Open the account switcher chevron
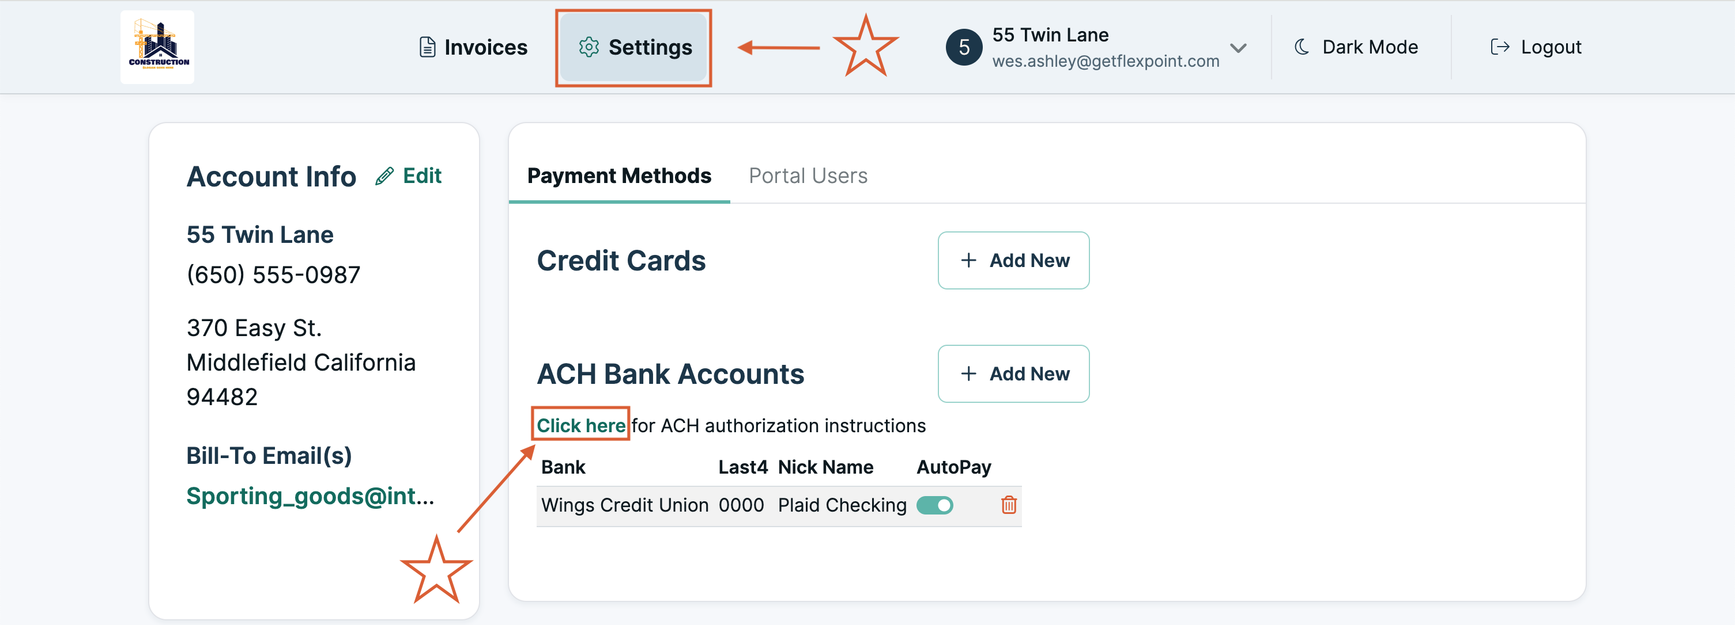The width and height of the screenshot is (1735, 625). coord(1239,47)
